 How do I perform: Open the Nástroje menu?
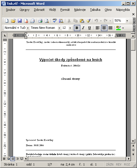coord(80,10)
